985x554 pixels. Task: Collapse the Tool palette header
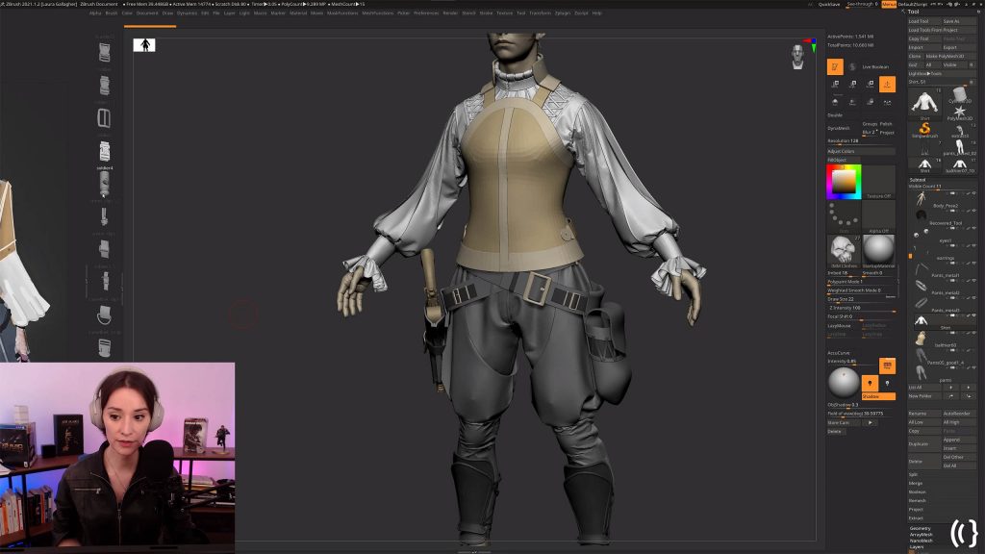(914, 12)
